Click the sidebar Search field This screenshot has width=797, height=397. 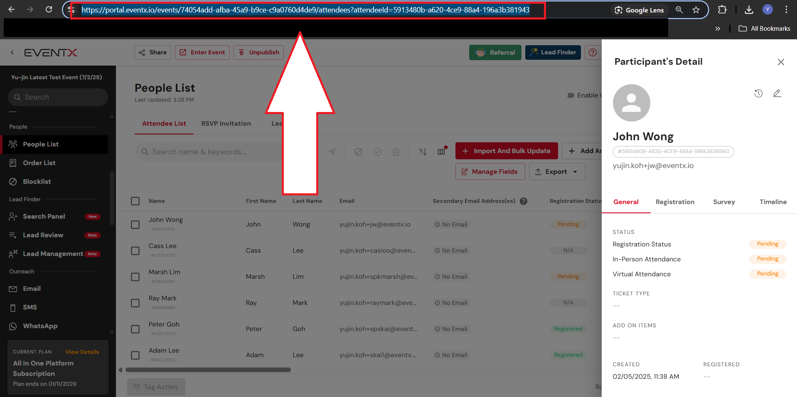pos(58,97)
